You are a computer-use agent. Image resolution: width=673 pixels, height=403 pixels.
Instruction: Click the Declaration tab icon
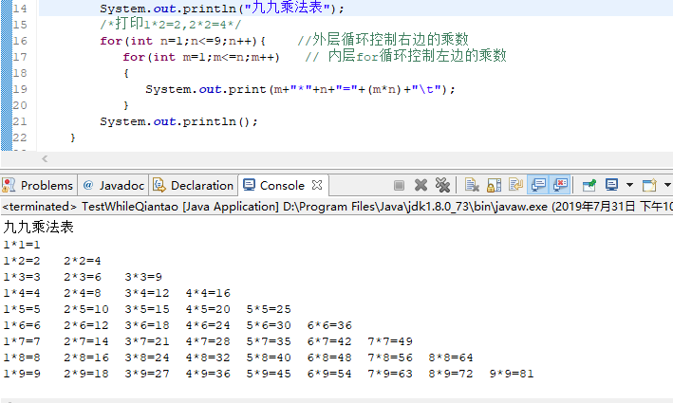click(x=159, y=185)
